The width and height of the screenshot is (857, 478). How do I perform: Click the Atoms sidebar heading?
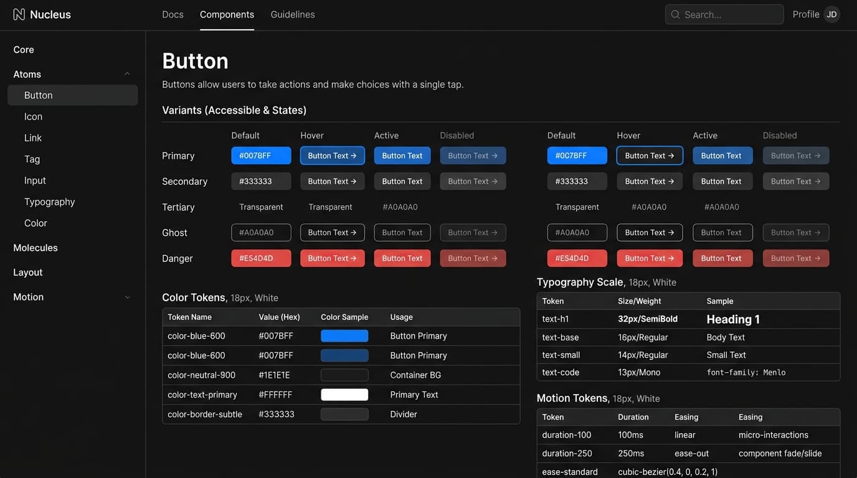pos(27,74)
